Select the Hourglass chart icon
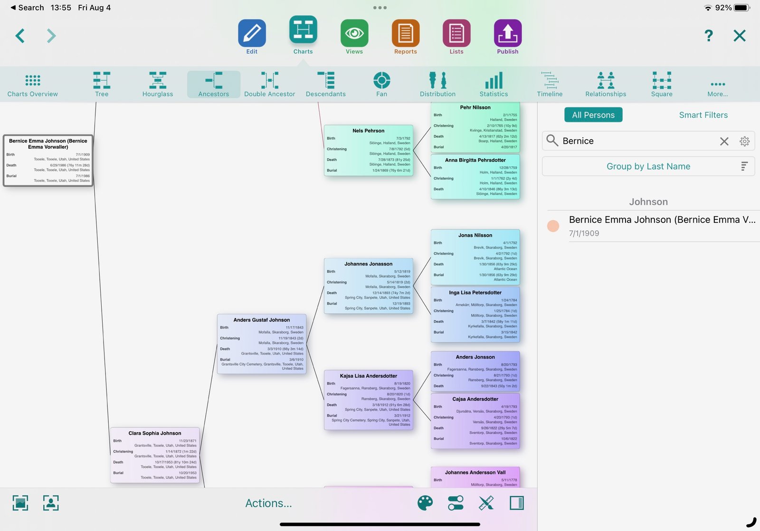 point(158,80)
